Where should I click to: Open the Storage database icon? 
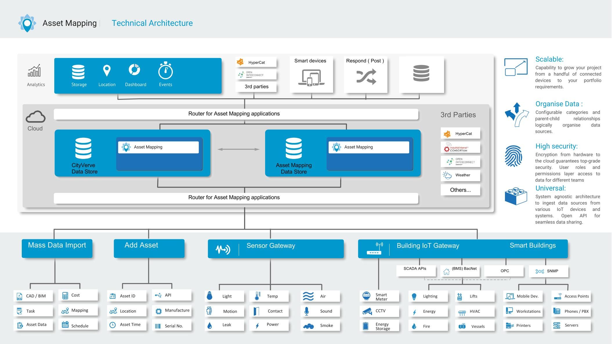[x=78, y=72]
